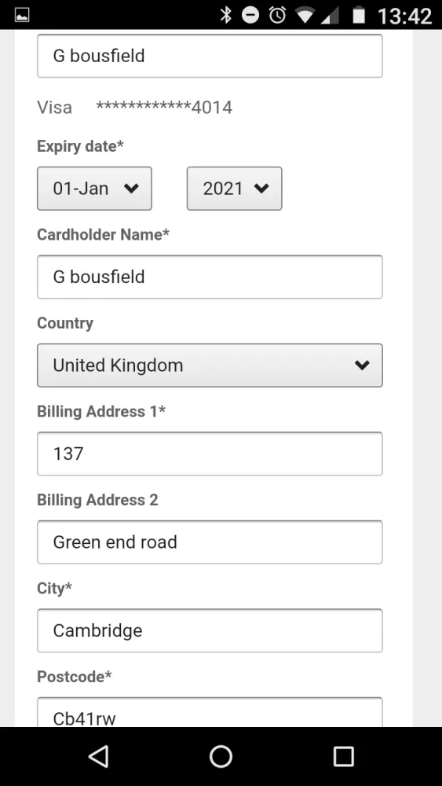Screen dimensions: 442x786
Task: Tap the Billing Address 1 field showing 137
Action: coord(210,454)
